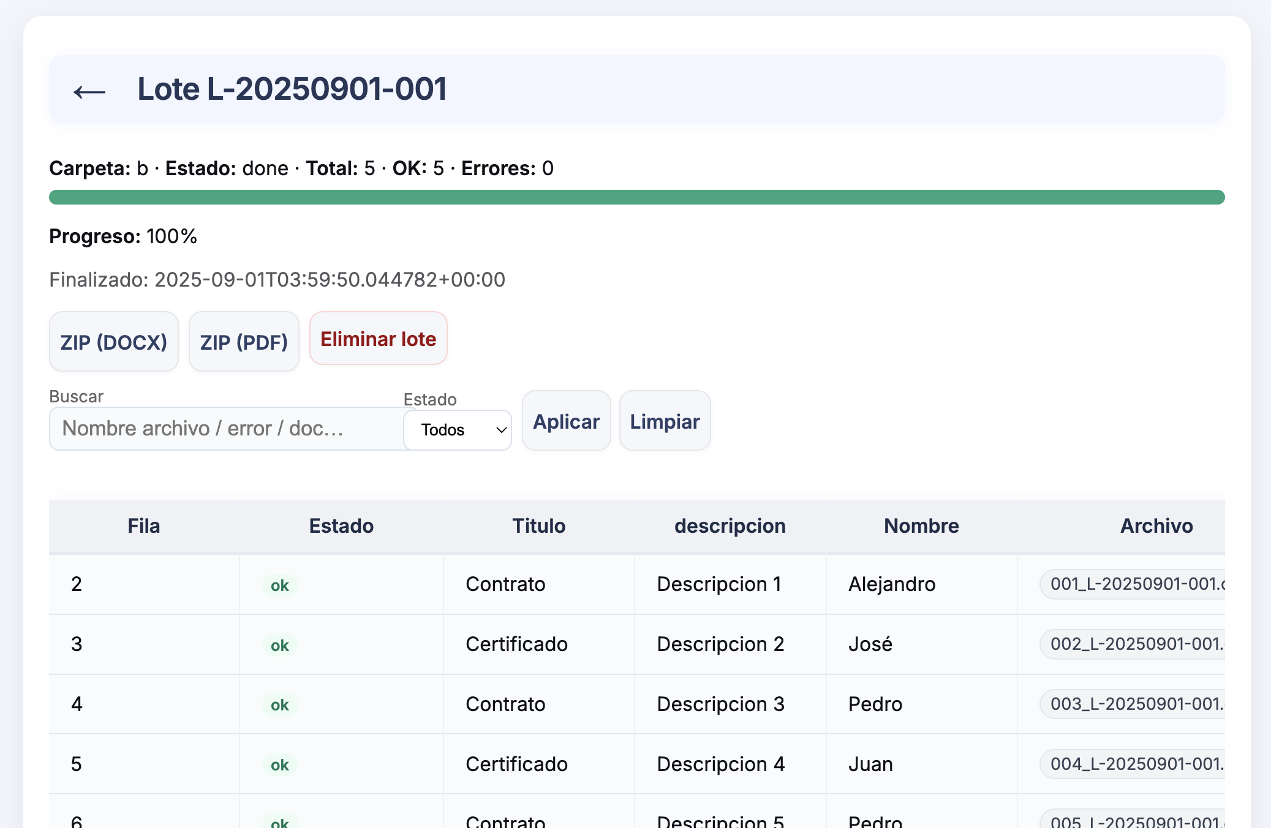The height and width of the screenshot is (828, 1271).
Task: Click the Fila column header
Action: click(x=144, y=526)
